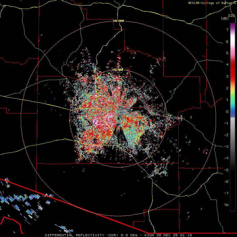Click the "3" value on the color scale
This screenshot has height=237, width=237.
[x=227, y=76]
